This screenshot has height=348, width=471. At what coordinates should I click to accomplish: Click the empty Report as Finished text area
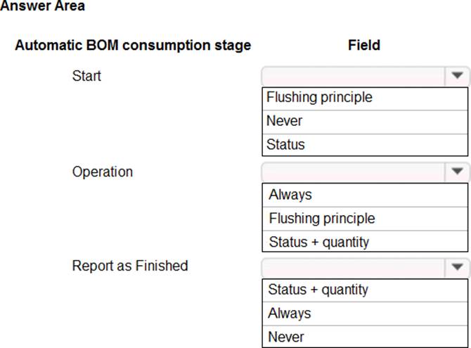pos(352,267)
